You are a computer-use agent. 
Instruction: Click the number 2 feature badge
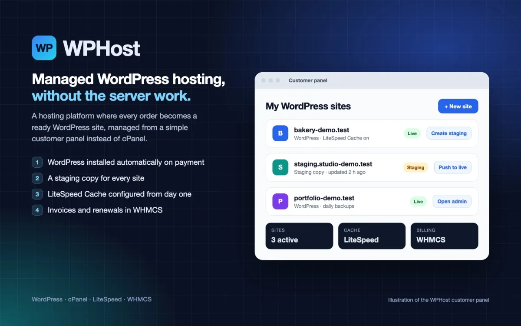[37, 178]
